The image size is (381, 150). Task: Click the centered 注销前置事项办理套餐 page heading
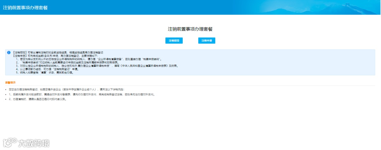pyautogui.click(x=190, y=29)
